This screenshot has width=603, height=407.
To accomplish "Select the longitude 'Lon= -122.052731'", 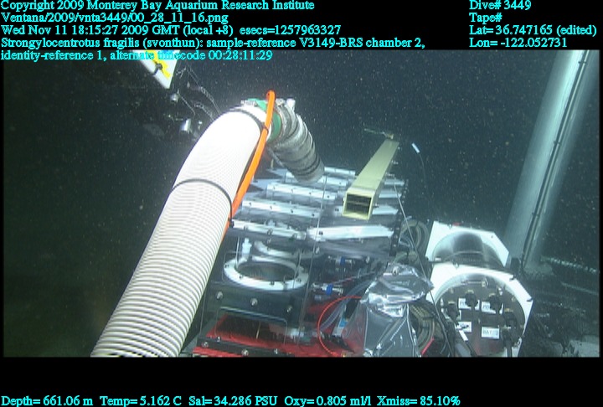I will point(518,43).
